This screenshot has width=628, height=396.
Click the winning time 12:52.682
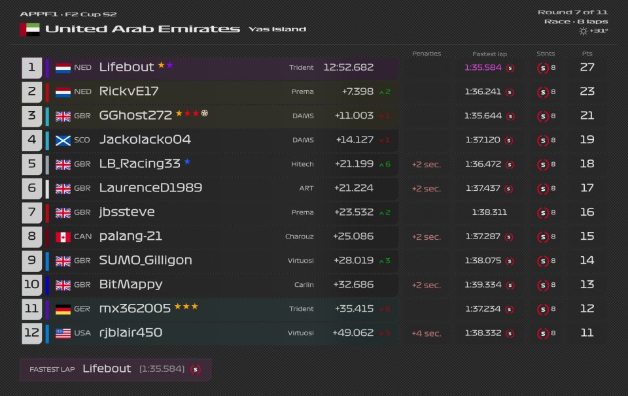click(349, 67)
